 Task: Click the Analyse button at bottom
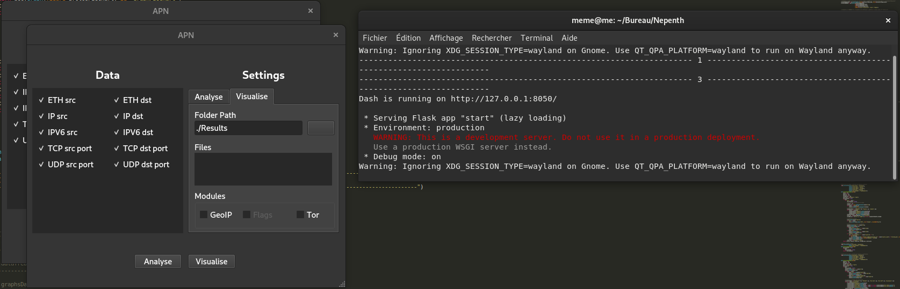tap(158, 262)
